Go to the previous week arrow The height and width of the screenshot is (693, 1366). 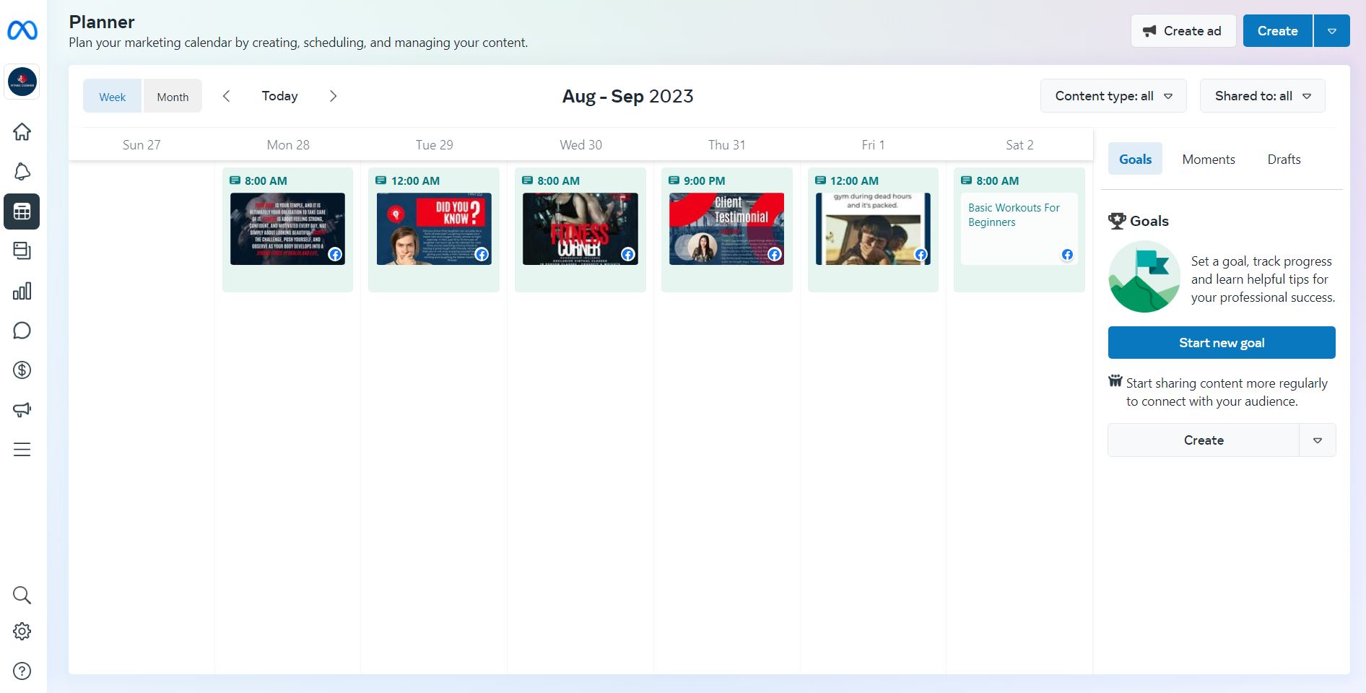[x=227, y=96]
